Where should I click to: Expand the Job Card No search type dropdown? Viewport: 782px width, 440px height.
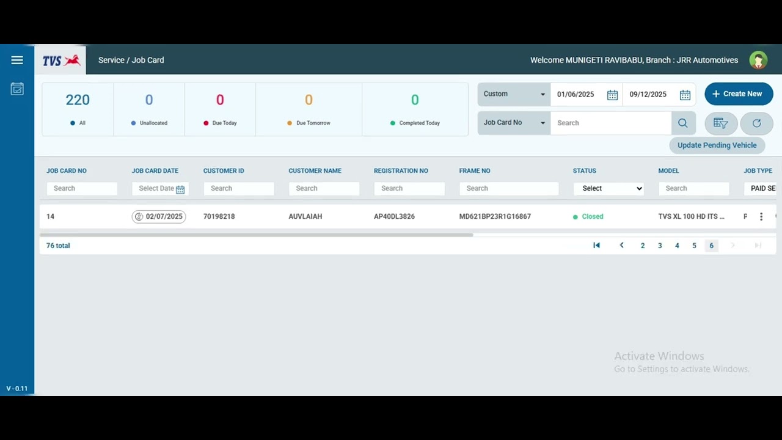coord(514,123)
